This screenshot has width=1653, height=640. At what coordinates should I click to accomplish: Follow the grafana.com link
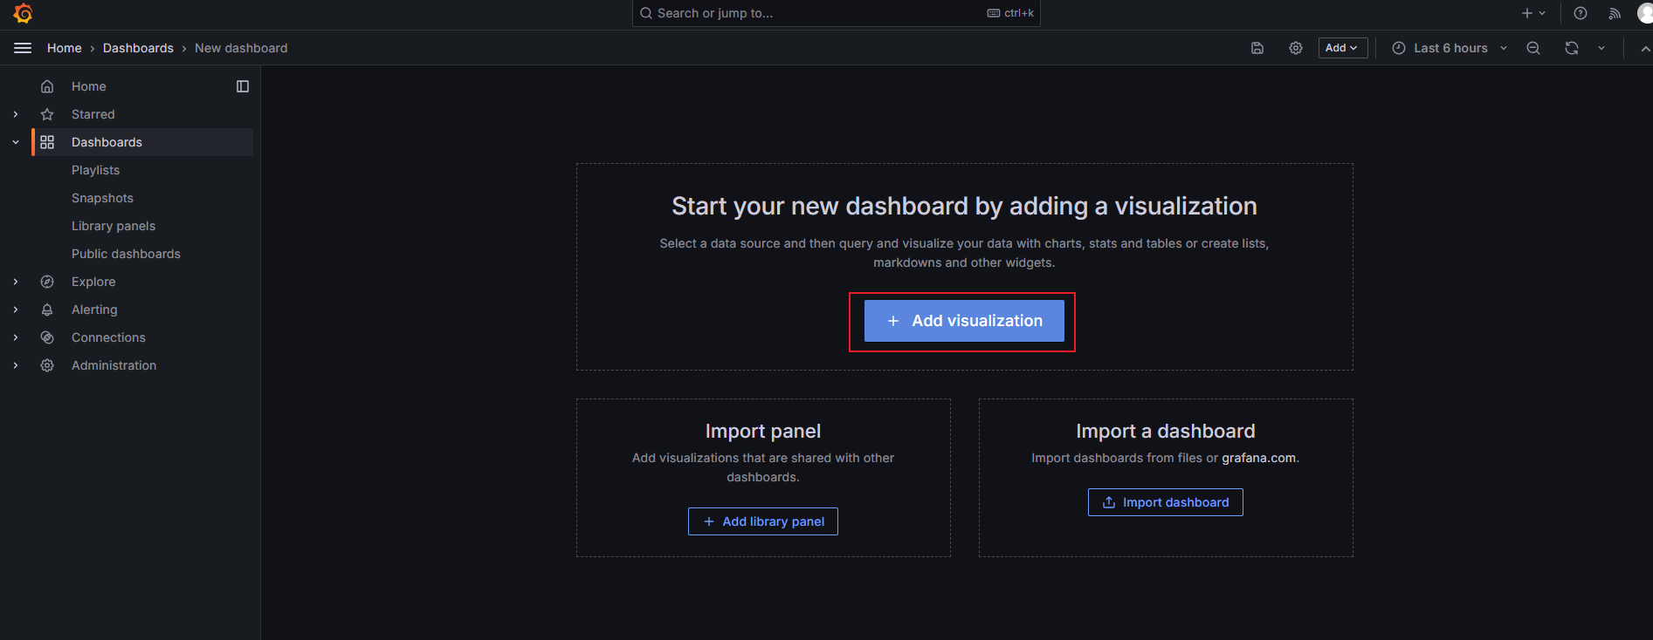tap(1258, 458)
